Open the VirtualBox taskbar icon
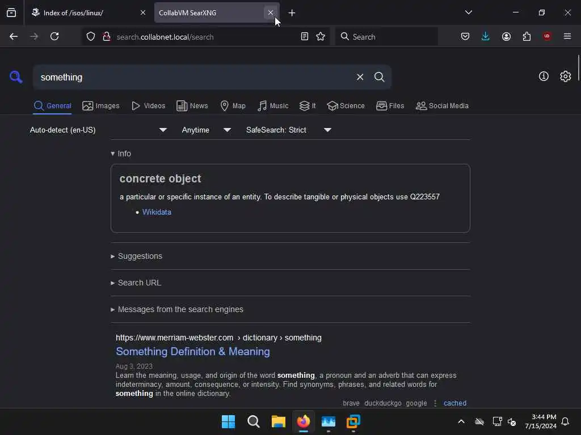 [353, 421]
